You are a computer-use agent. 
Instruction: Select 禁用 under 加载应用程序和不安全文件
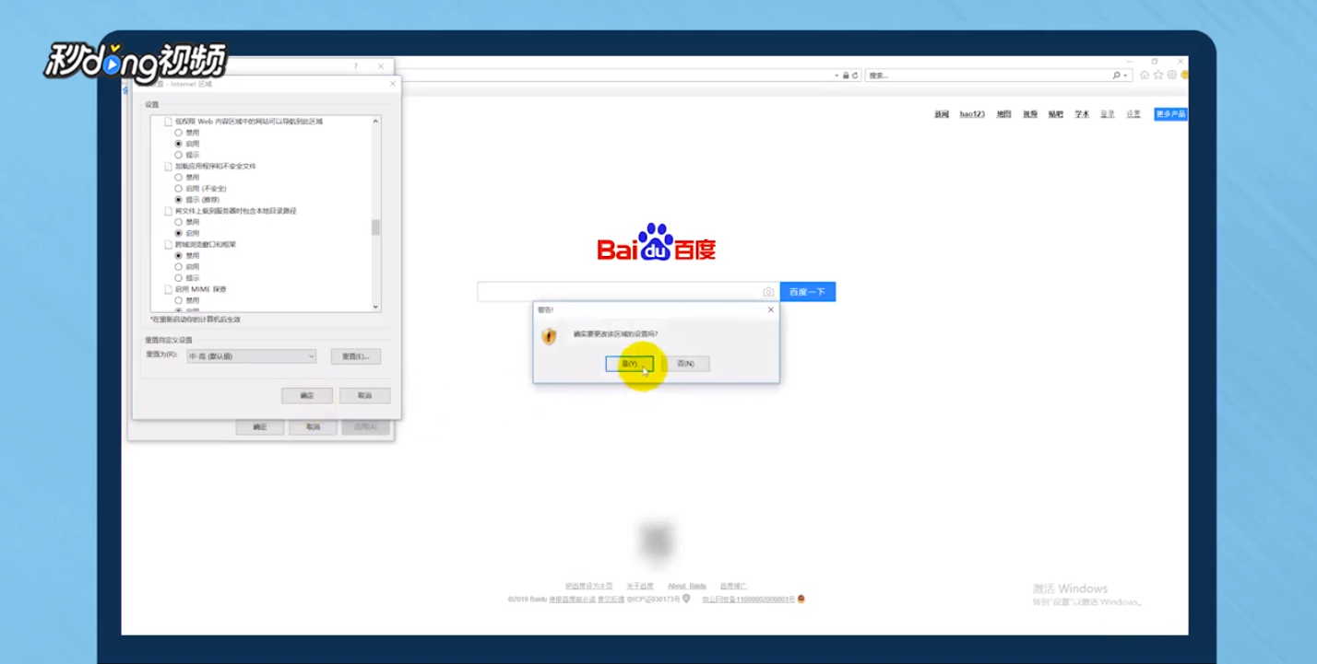pyautogui.click(x=179, y=177)
